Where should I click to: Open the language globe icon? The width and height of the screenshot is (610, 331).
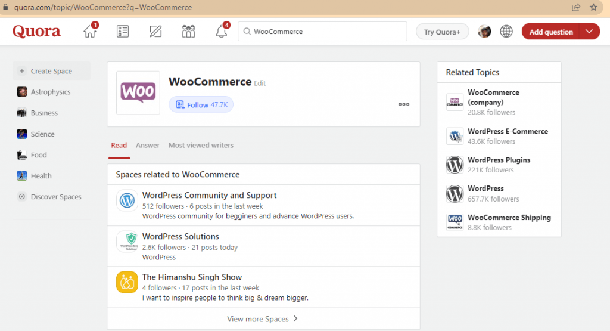tap(506, 32)
